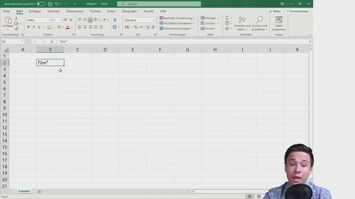Toggle underline formatting (U)
The width and height of the screenshot is (355, 199).
(x=39, y=27)
